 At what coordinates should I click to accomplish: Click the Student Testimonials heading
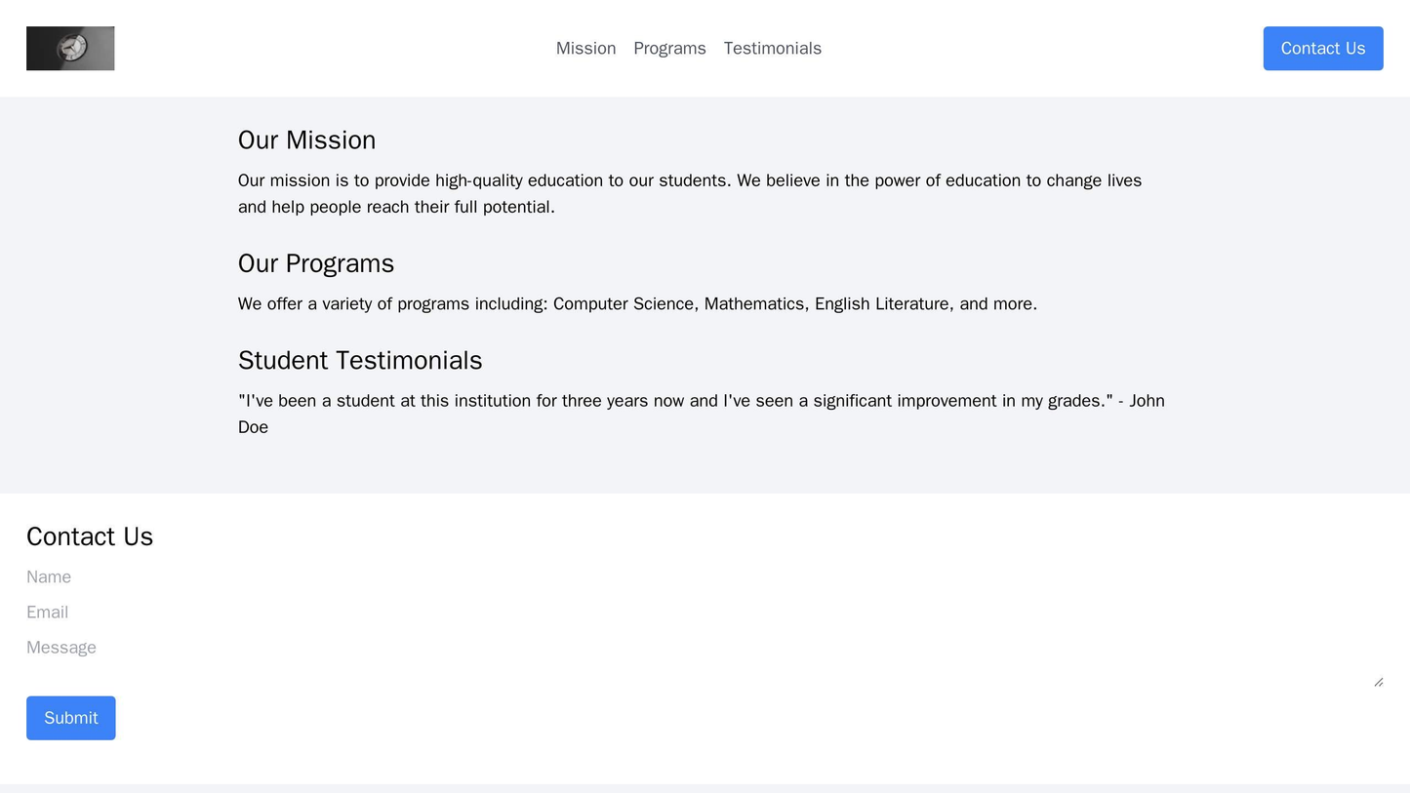click(x=359, y=360)
